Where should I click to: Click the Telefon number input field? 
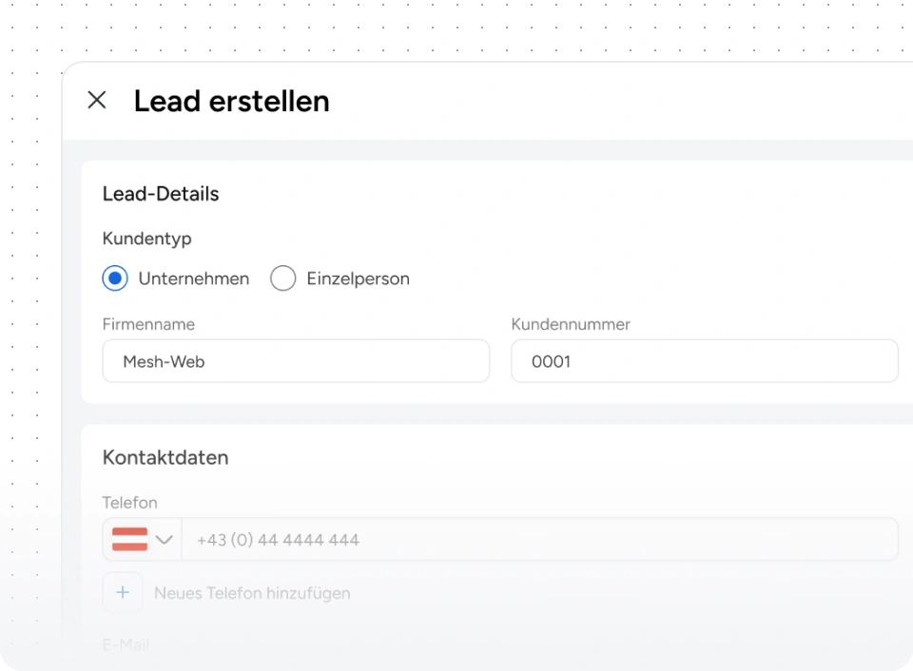point(538,540)
